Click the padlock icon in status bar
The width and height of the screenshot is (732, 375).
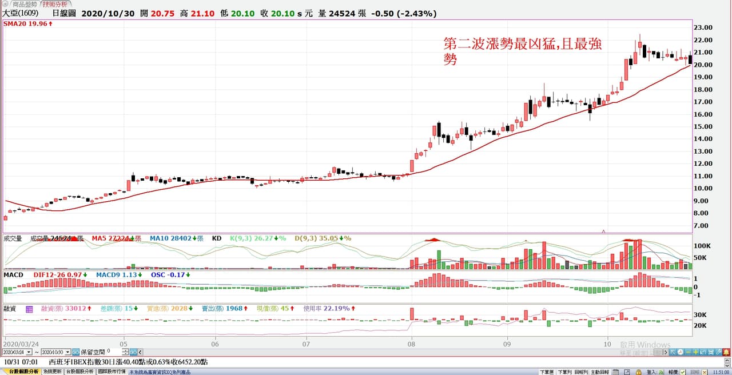click(x=639, y=372)
